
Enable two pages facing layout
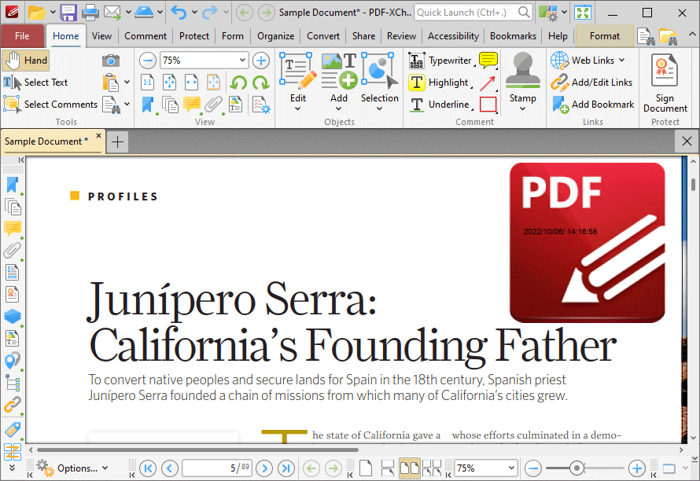click(409, 468)
